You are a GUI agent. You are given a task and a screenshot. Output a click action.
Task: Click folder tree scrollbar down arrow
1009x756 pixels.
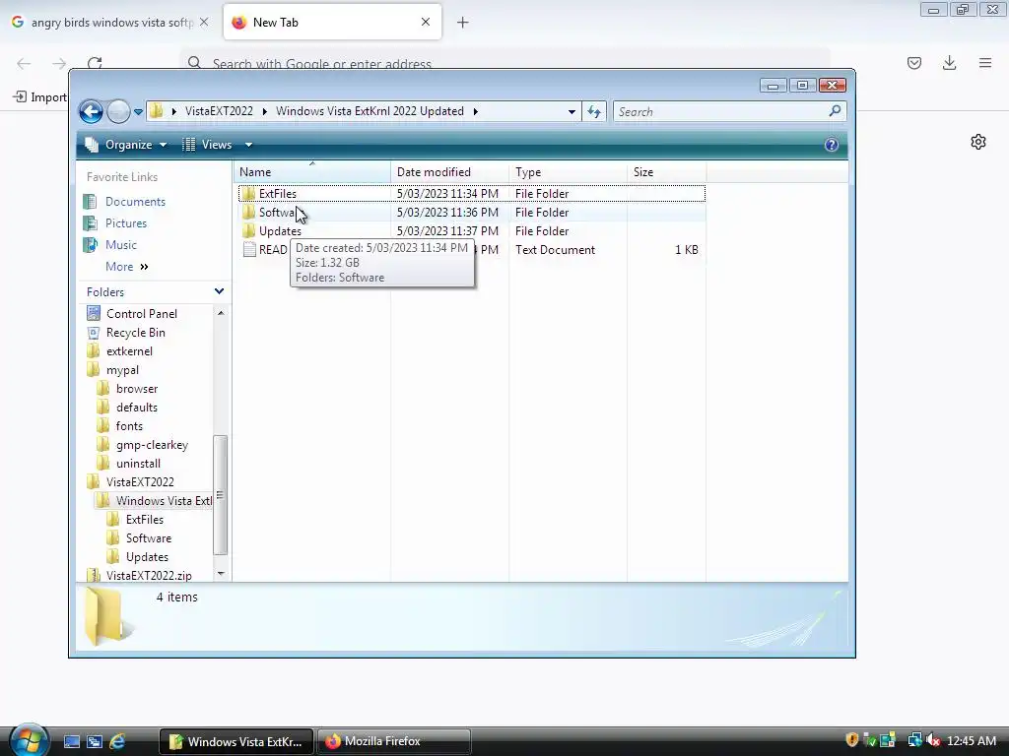click(221, 574)
